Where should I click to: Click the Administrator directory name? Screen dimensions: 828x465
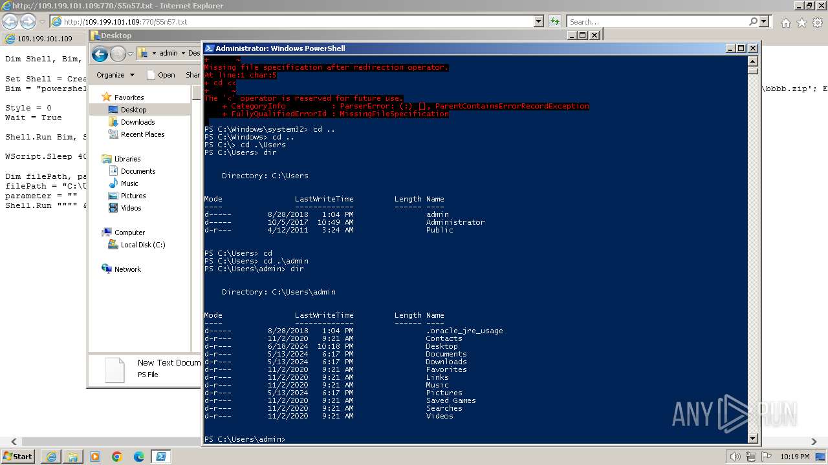click(x=455, y=222)
